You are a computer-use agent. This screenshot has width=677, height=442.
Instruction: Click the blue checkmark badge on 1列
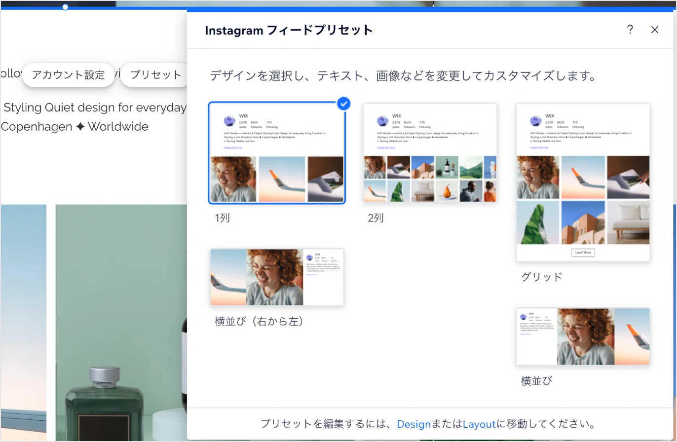(344, 104)
